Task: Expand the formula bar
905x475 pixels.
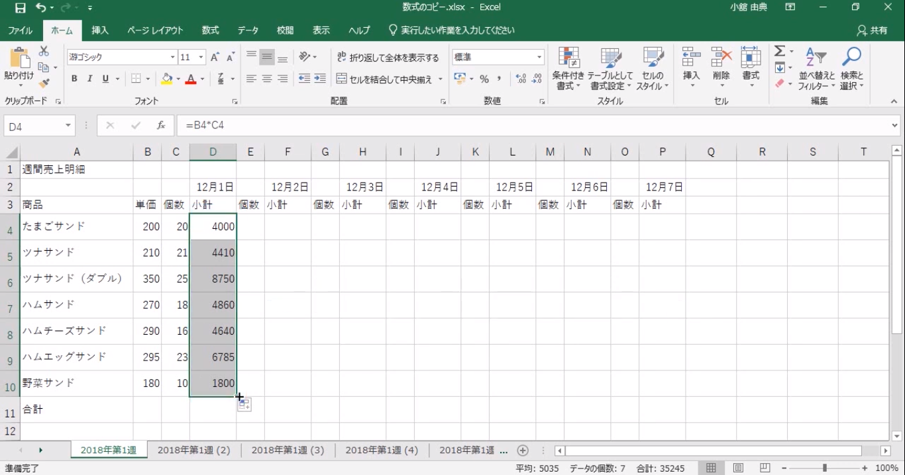Action: pyautogui.click(x=895, y=125)
